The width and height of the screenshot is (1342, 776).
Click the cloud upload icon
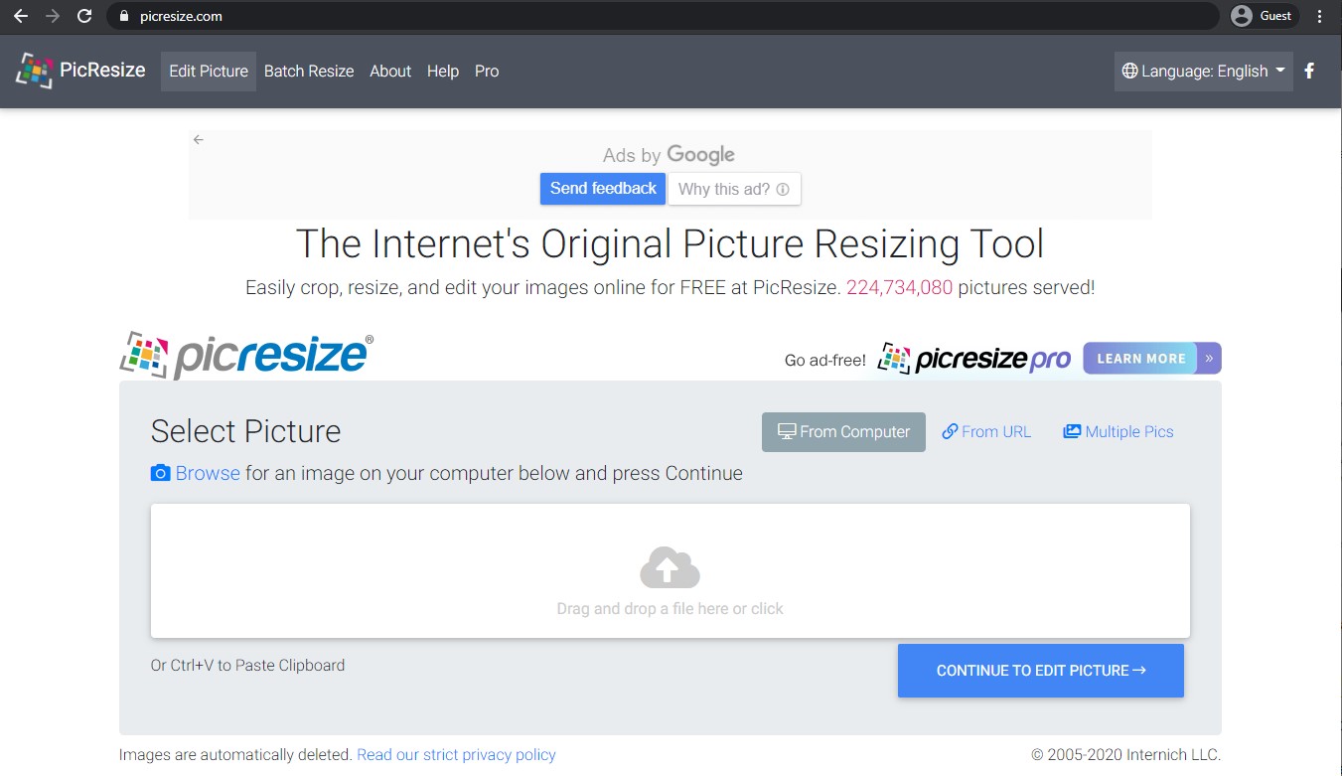pyautogui.click(x=670, y=567)
